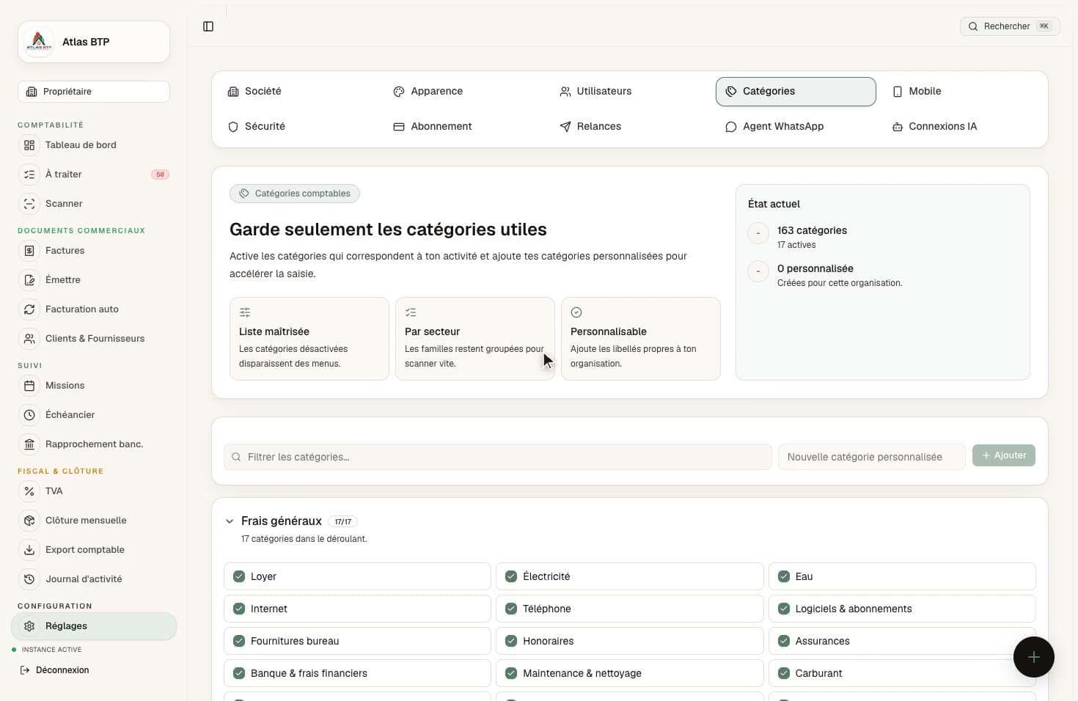
Task: Click the À traiter checklist icon
Action: (29, 175)
